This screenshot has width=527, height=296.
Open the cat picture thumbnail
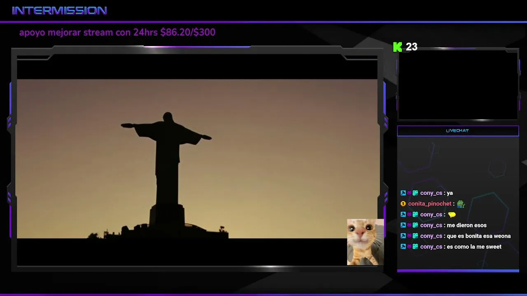click(x=366, y=242)
